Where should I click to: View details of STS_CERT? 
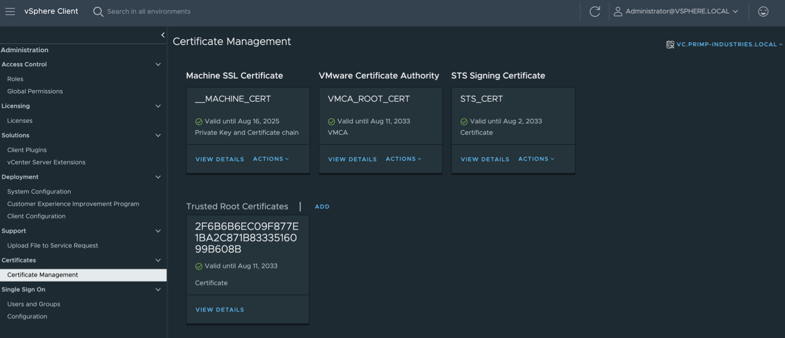(485, 159)
